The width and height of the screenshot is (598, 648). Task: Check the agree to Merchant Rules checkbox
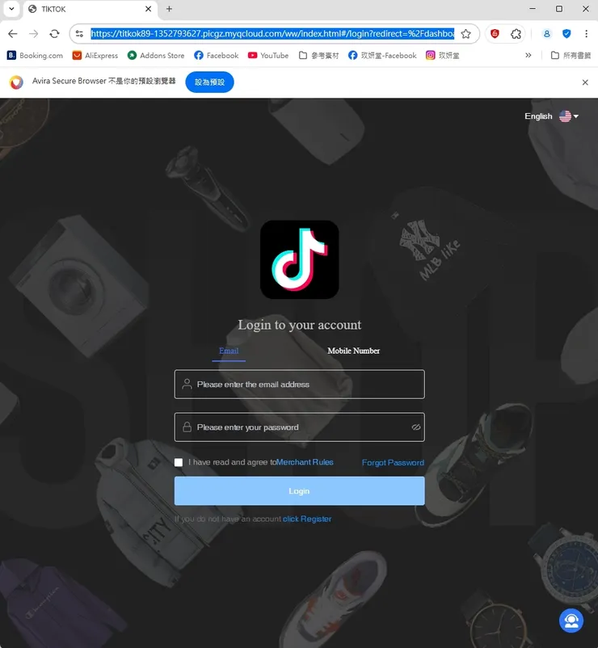point(179,462)
